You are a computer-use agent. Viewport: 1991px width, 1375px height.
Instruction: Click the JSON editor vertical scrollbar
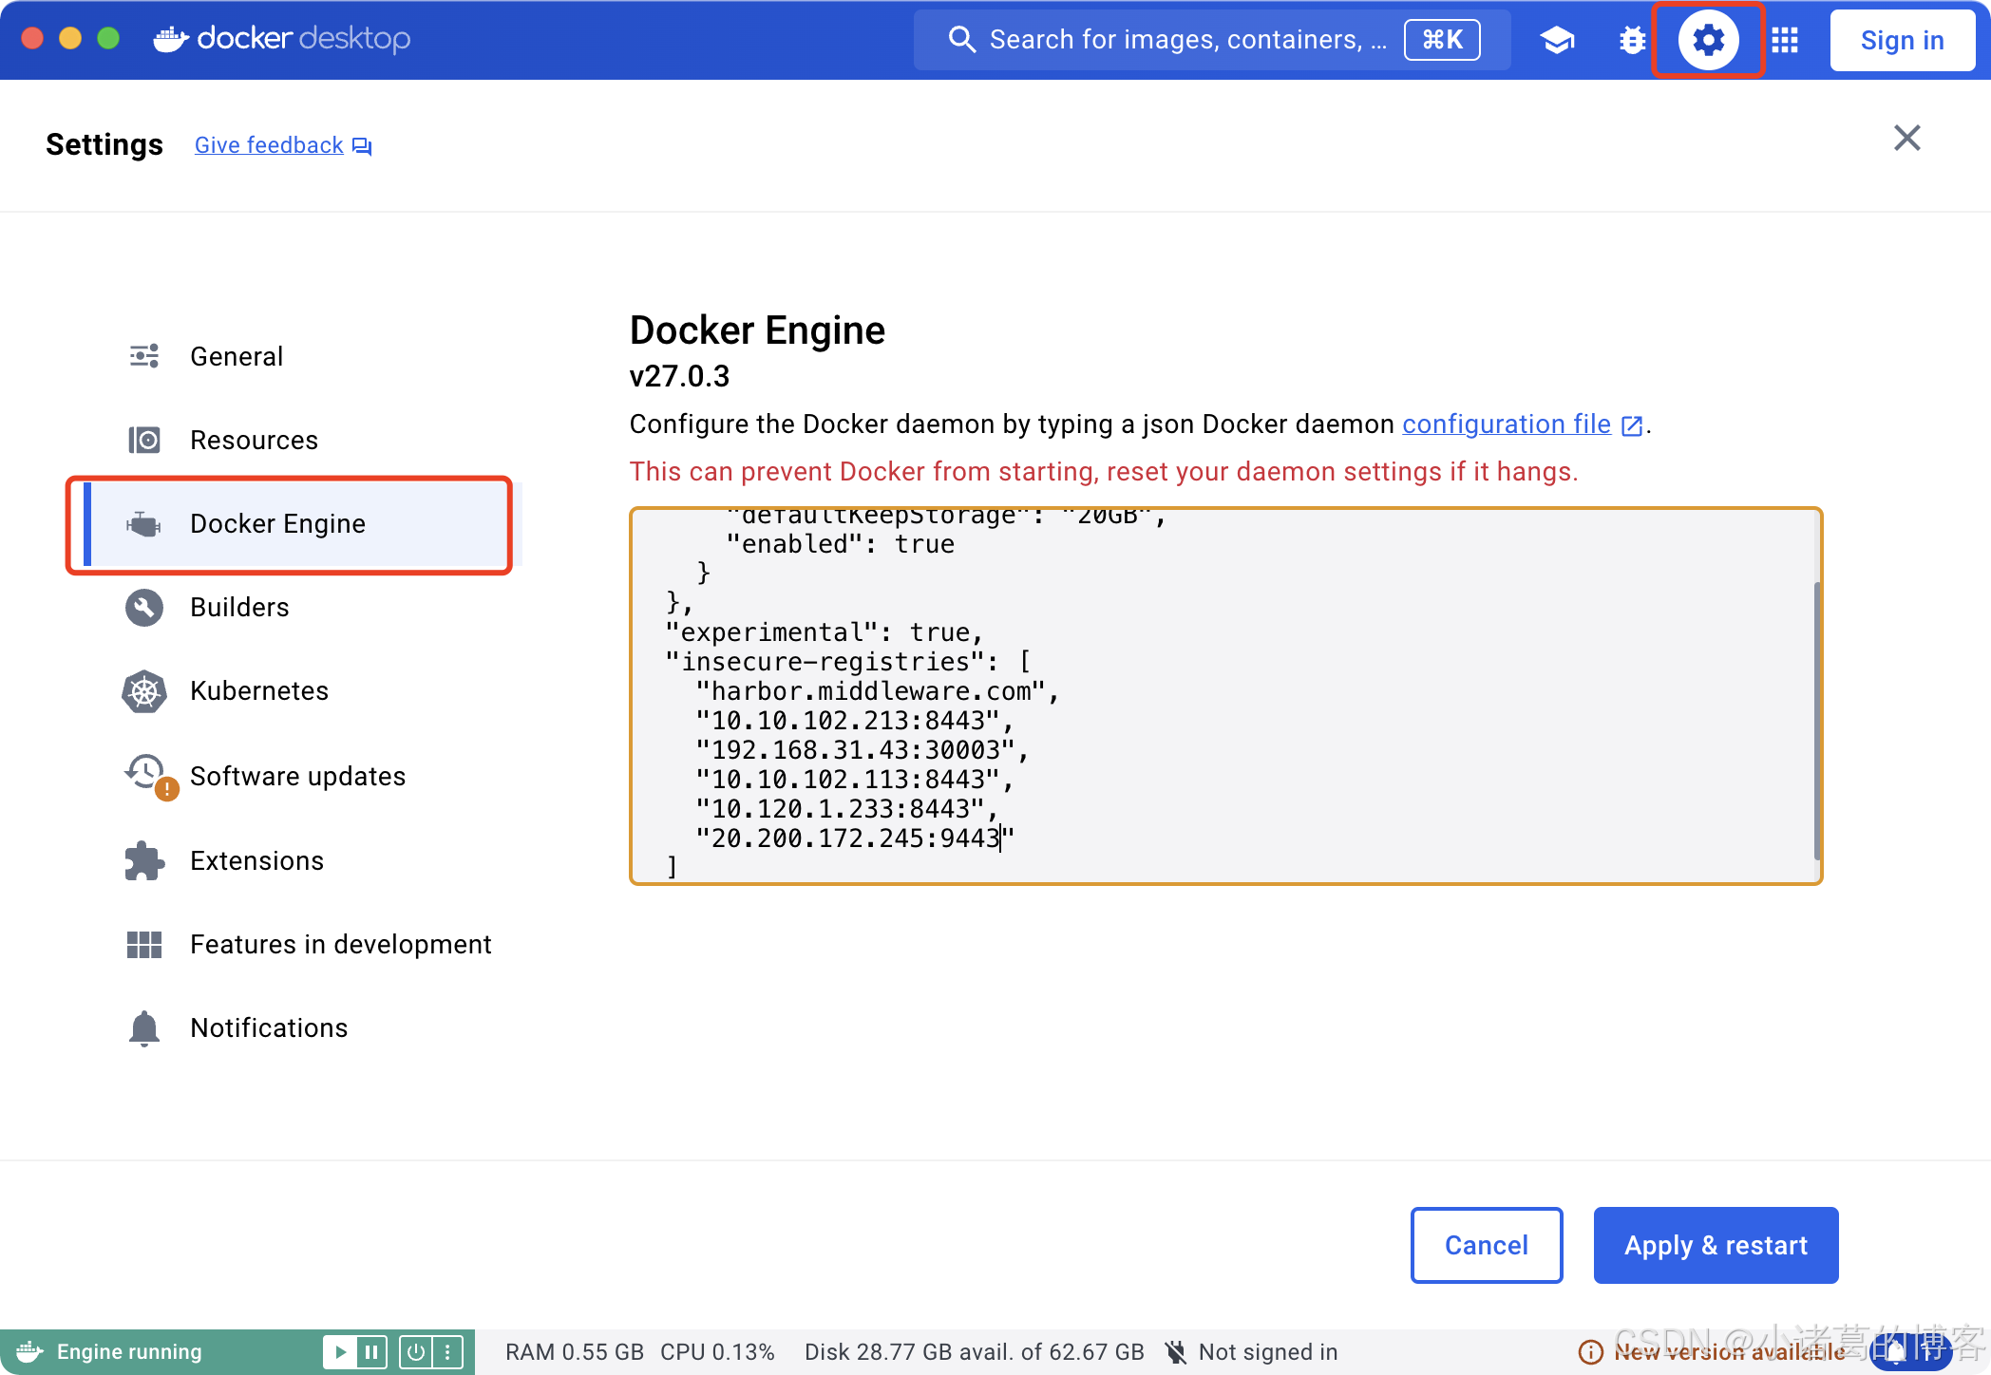(x=1816, y=720)
